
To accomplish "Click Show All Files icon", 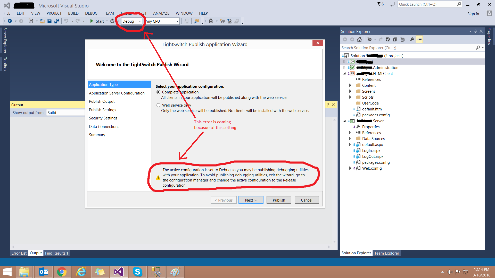I will tap(402, 39).
